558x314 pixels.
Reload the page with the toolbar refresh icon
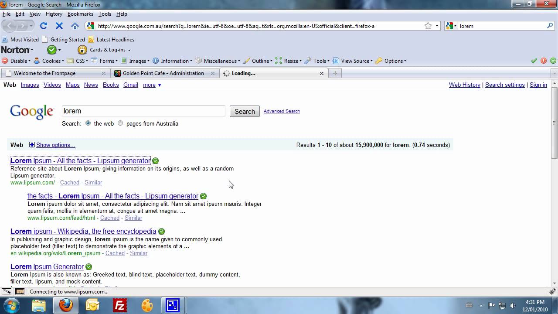[x=44, y=26]
